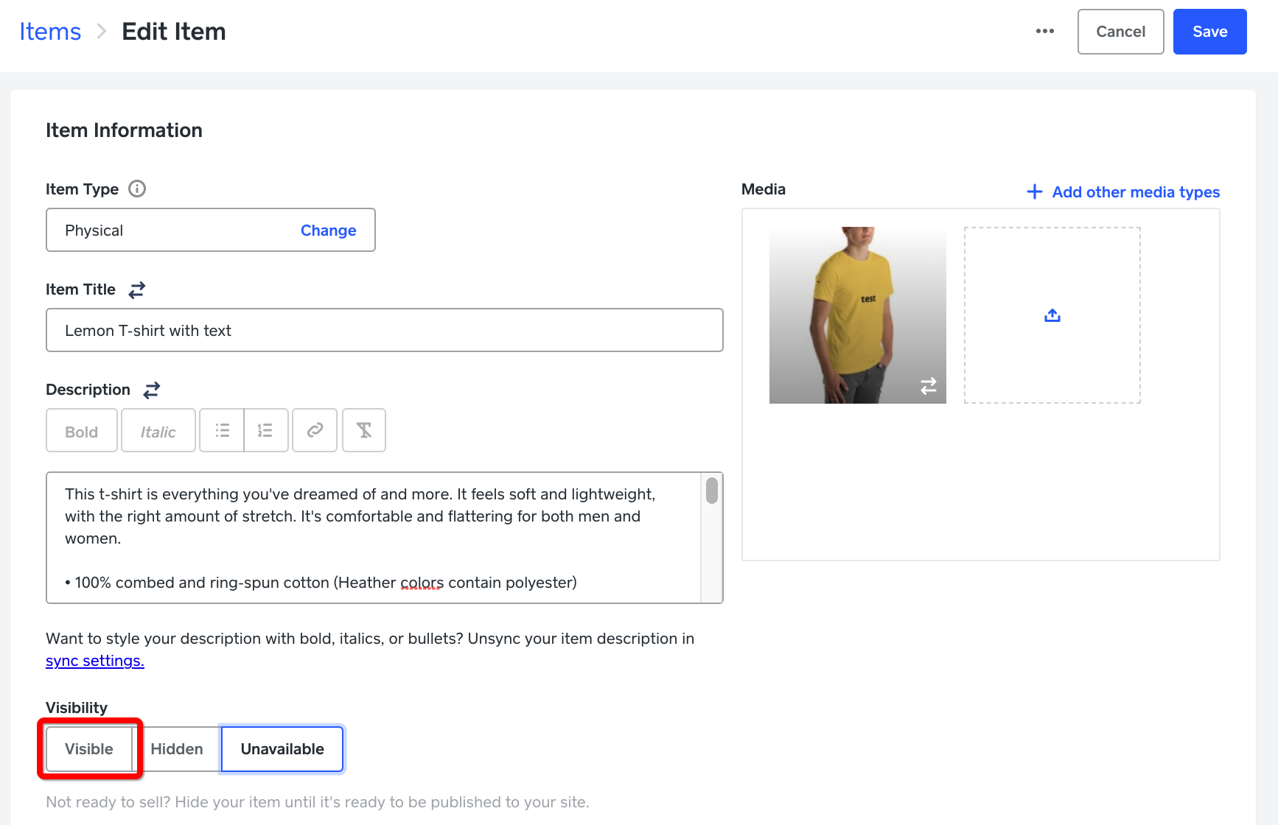Go back to Items breadcrumb
Image resolution: width=1278 pixels, height=825 pixels.
pos(50,32)
